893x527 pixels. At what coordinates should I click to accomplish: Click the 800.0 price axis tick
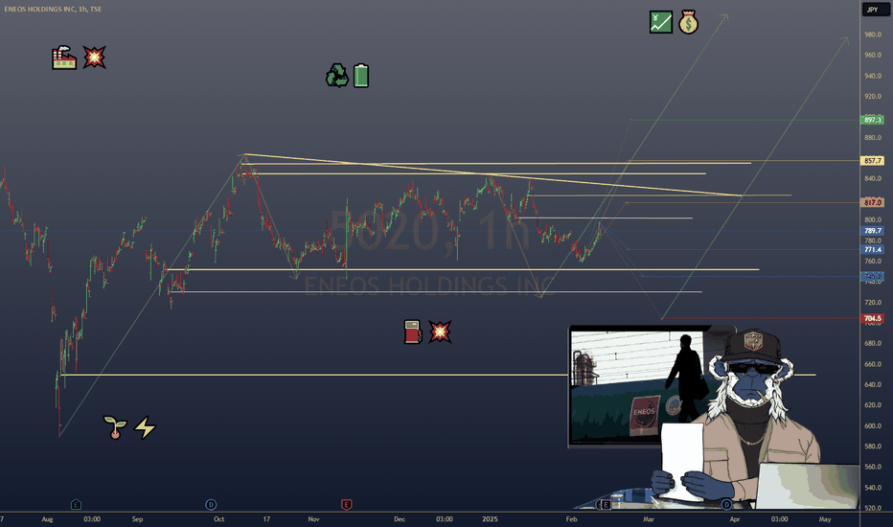pyautogui.click(x=873, y=220)
